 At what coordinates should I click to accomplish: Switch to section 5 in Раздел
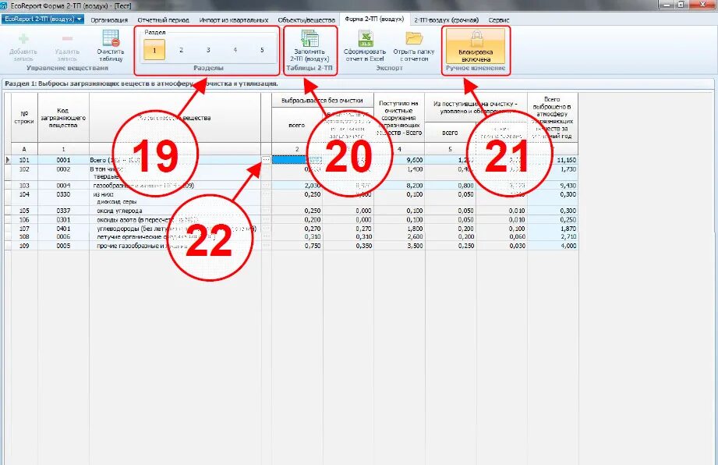tap(262, 50)
